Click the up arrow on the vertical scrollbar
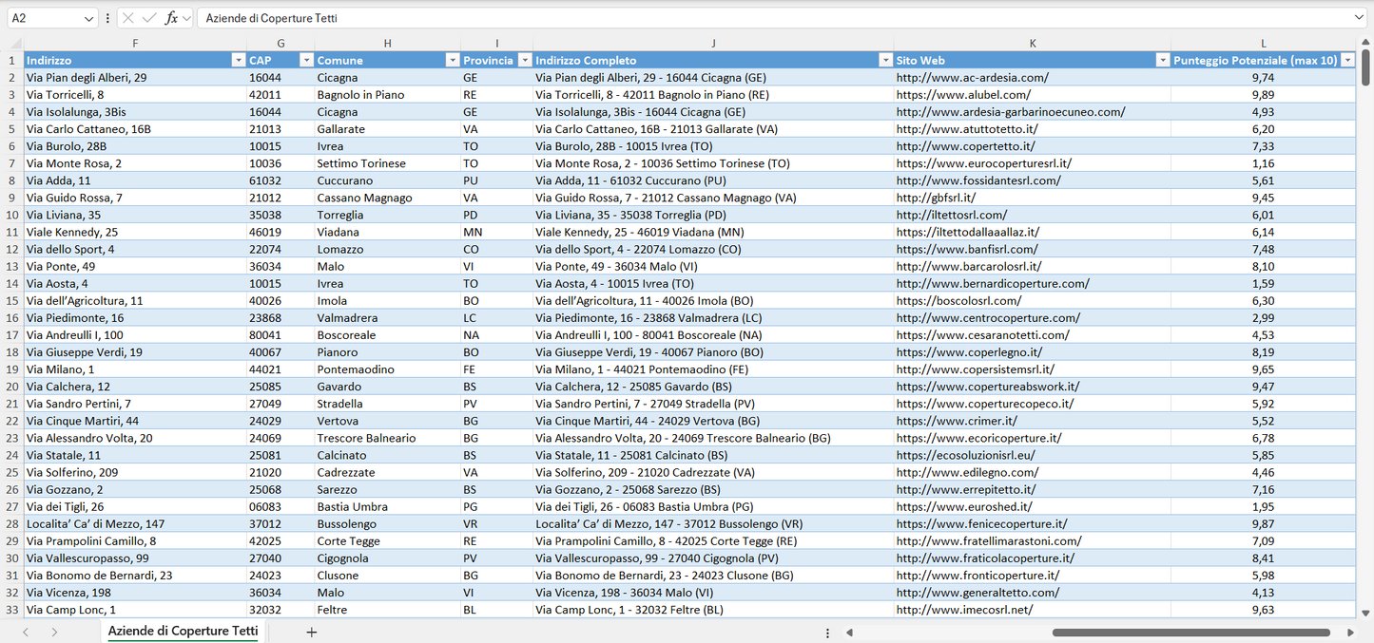1374x643 pixels. click(1366, 43)
